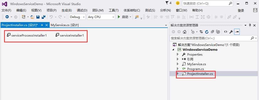This screenshot has width=259, height=100.
Task: Click the Quick Launch magnifier icon
Action: pyautogui.click(x=230, y=3)
